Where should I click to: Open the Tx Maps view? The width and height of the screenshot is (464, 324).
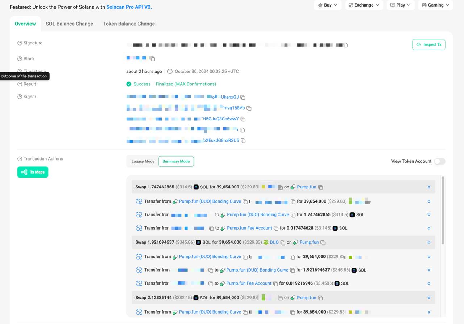(x=33, y=172)
